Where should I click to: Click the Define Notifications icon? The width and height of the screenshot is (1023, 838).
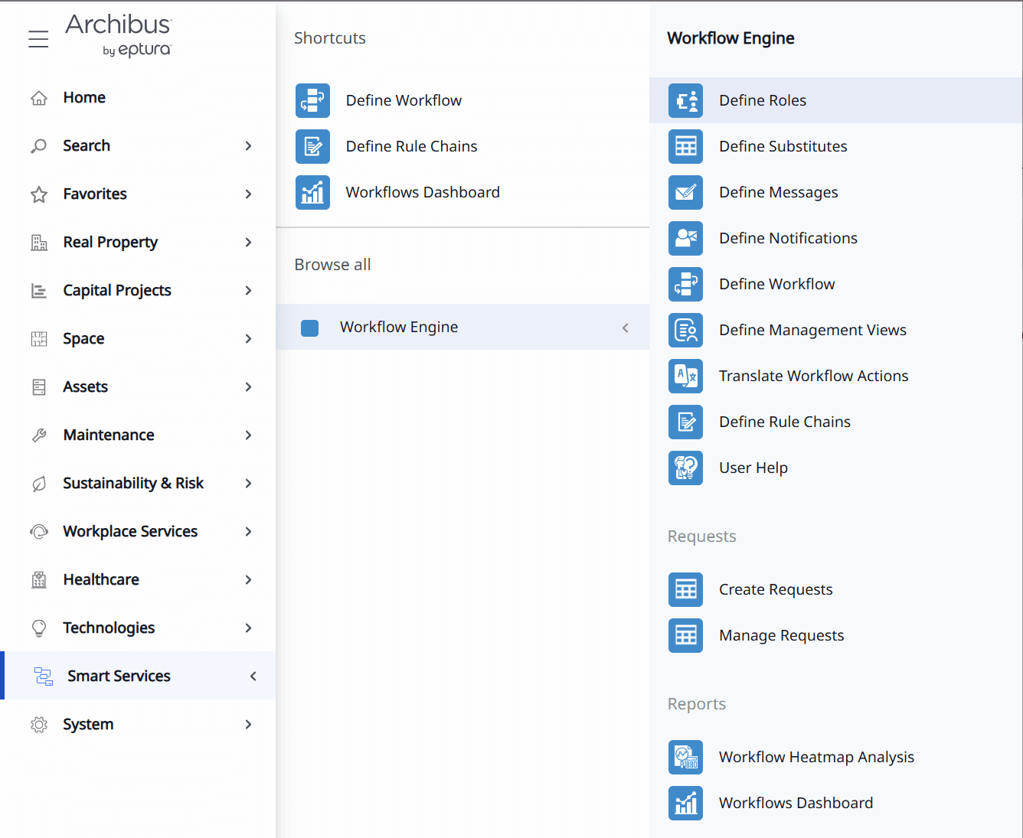[x=685, y=238]
